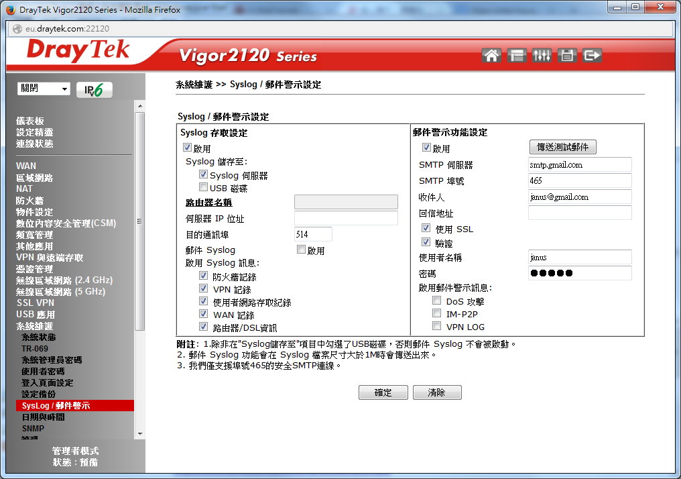Open 無線區域網路 (2.4 GHz) menu
The height and width of the screenshot is (479, 681).
tap(64, 280)
